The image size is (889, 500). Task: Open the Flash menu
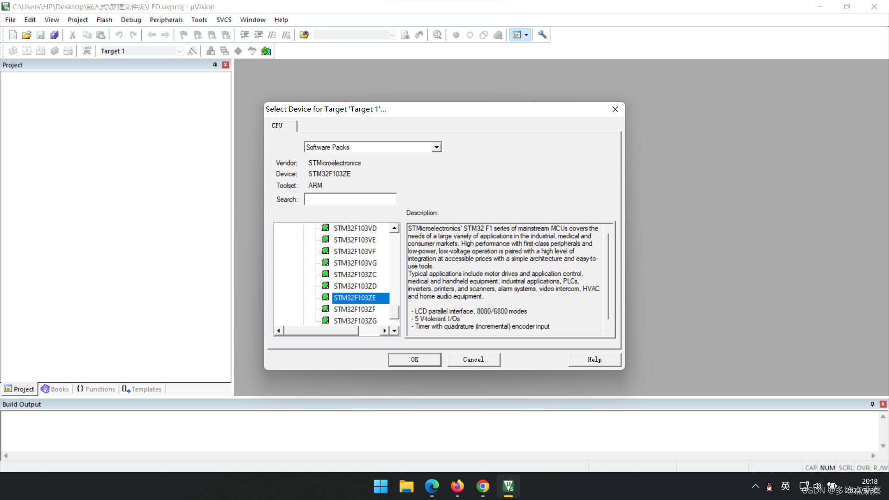point(104,20)
